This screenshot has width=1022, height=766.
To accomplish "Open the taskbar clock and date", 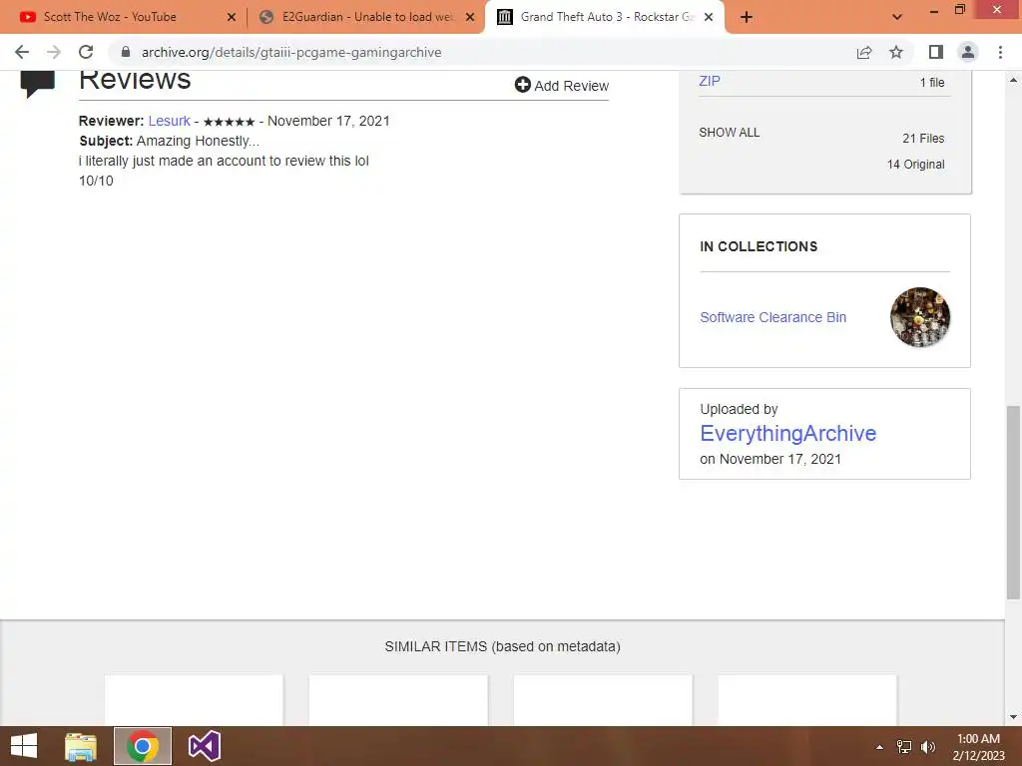I will (x=978, y=747).
